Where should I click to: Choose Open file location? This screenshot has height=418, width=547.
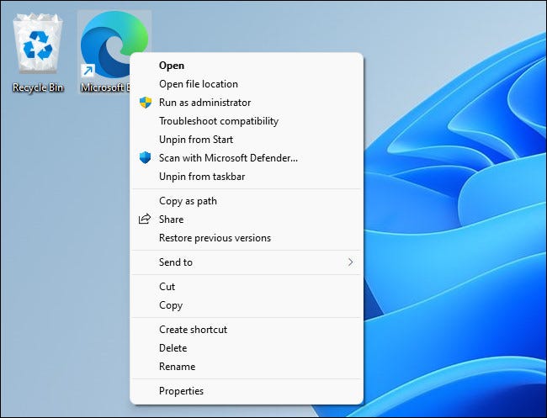point(199,84)
